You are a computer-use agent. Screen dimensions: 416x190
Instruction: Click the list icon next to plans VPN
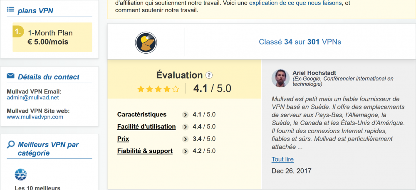click(11, 10)
